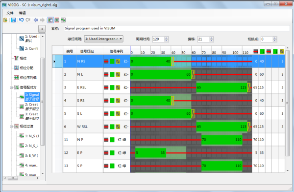Decrease the cycle time 120 spinner
Image resolution: width=294 pixels, height=192 pixels.
click(167, 41)
